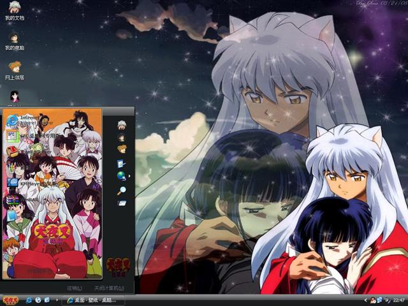Open the Search magnifier icon in the start menu
Image resolution: width=408 pixels, height=306 pixels.
tap(121, 191)
